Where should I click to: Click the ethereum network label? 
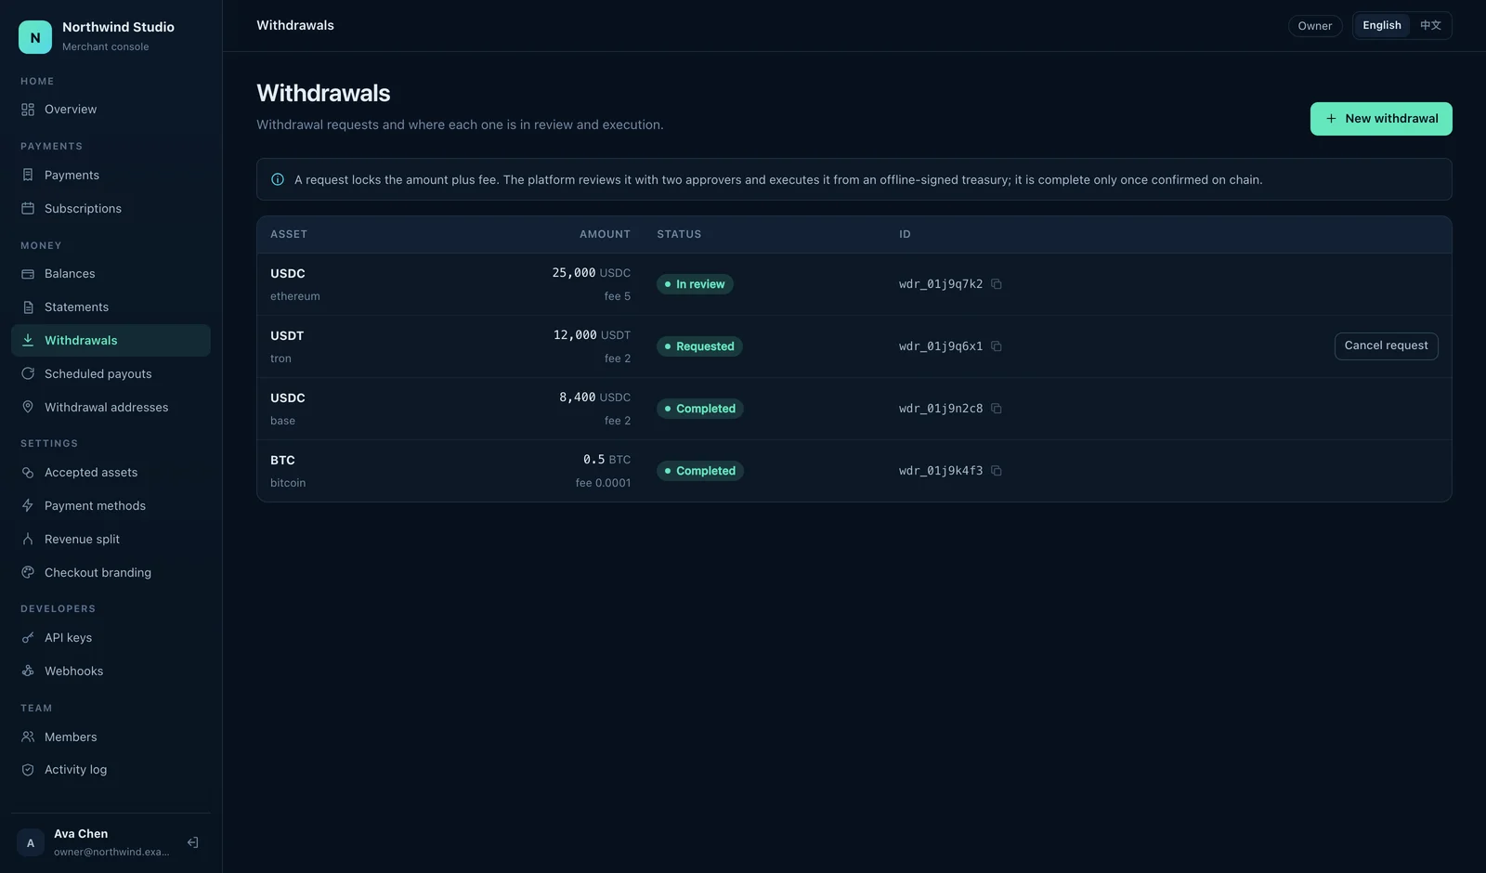click(295, 296)
